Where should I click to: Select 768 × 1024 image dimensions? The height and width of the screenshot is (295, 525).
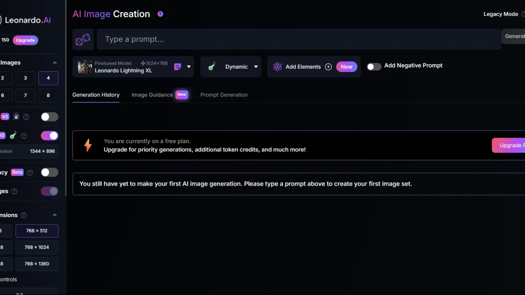37,247
